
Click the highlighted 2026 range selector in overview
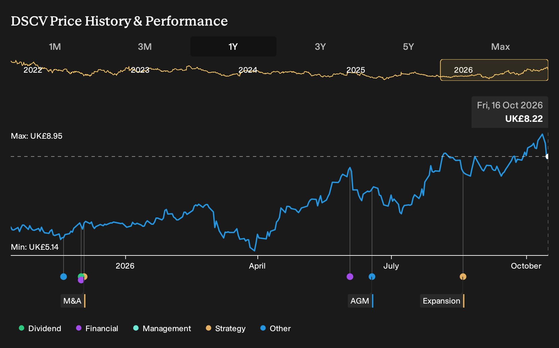tap(494, 70)
